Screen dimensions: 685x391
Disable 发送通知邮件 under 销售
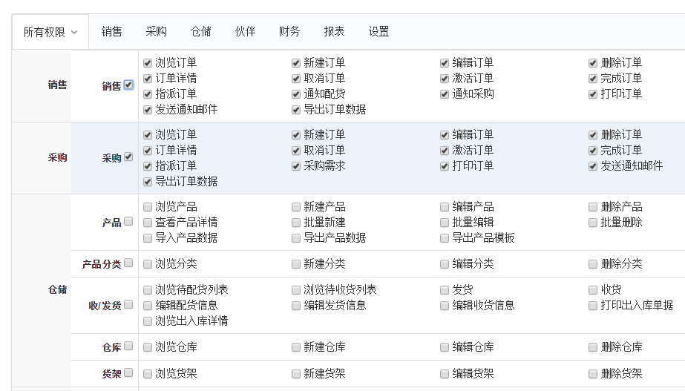(x=148, y=110)
